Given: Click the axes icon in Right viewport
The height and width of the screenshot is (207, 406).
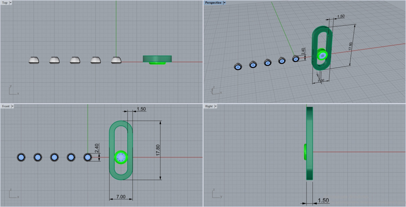Looking at the screenshot, I should click(x=216, y=194).
